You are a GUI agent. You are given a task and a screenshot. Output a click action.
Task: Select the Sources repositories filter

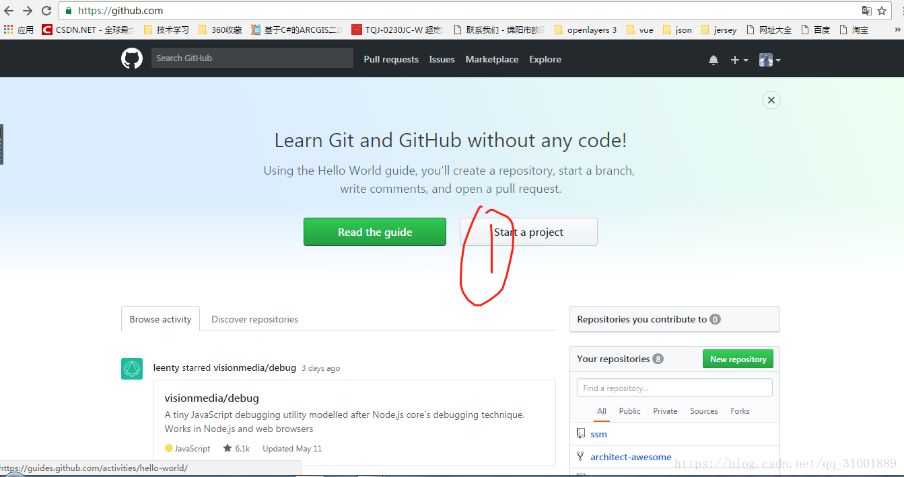[704, 411]
